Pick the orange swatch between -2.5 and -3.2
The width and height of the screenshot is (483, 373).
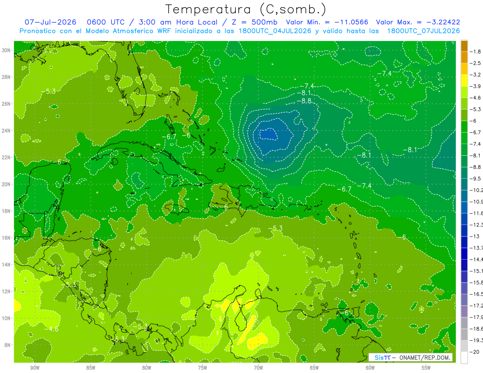(x=464, y=69)
